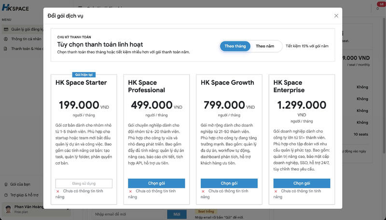Click the Đổi gói dịch vụ dialog title

[x=66, y=16]
